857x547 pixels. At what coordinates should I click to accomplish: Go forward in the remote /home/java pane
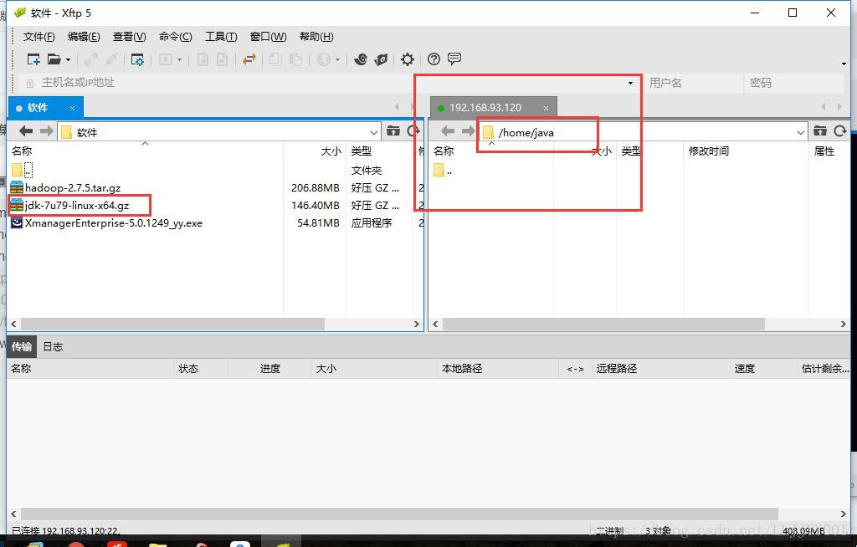(468, 131)
